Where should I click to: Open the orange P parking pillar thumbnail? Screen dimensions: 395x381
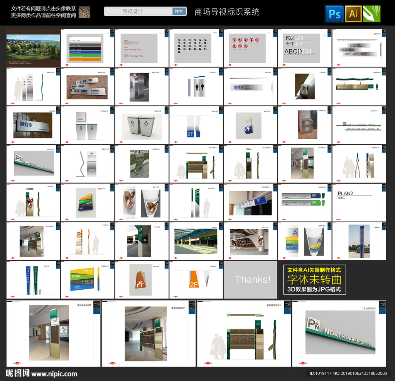(x=88, y=241)
